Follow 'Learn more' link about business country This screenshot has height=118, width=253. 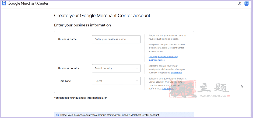177,73
